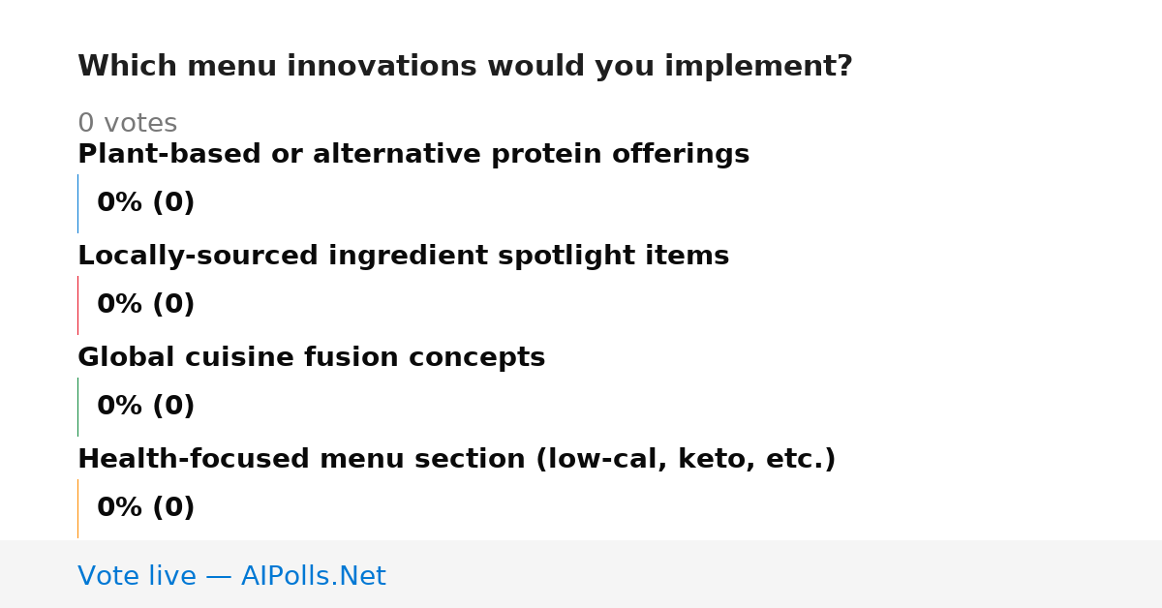Click 0% (0) under Locally-sourced option
The image size is (1162, 608).
pos(145,305)
